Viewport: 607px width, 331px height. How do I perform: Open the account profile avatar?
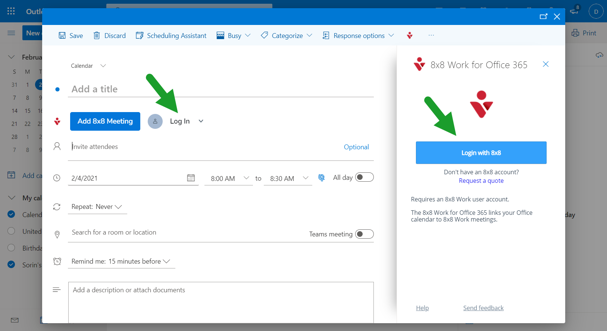(x=596, y=12)
